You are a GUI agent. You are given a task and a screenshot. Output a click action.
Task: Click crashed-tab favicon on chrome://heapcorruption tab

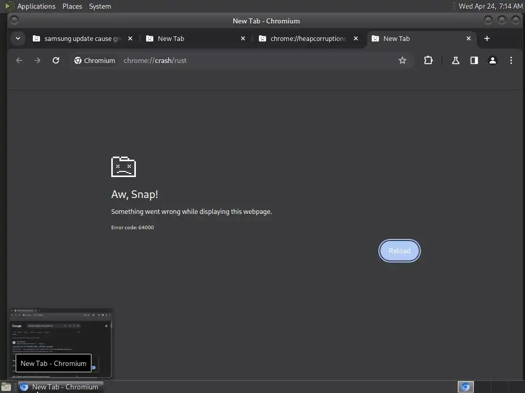(262, 38)
